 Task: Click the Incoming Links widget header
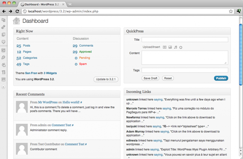click(177, 92)
